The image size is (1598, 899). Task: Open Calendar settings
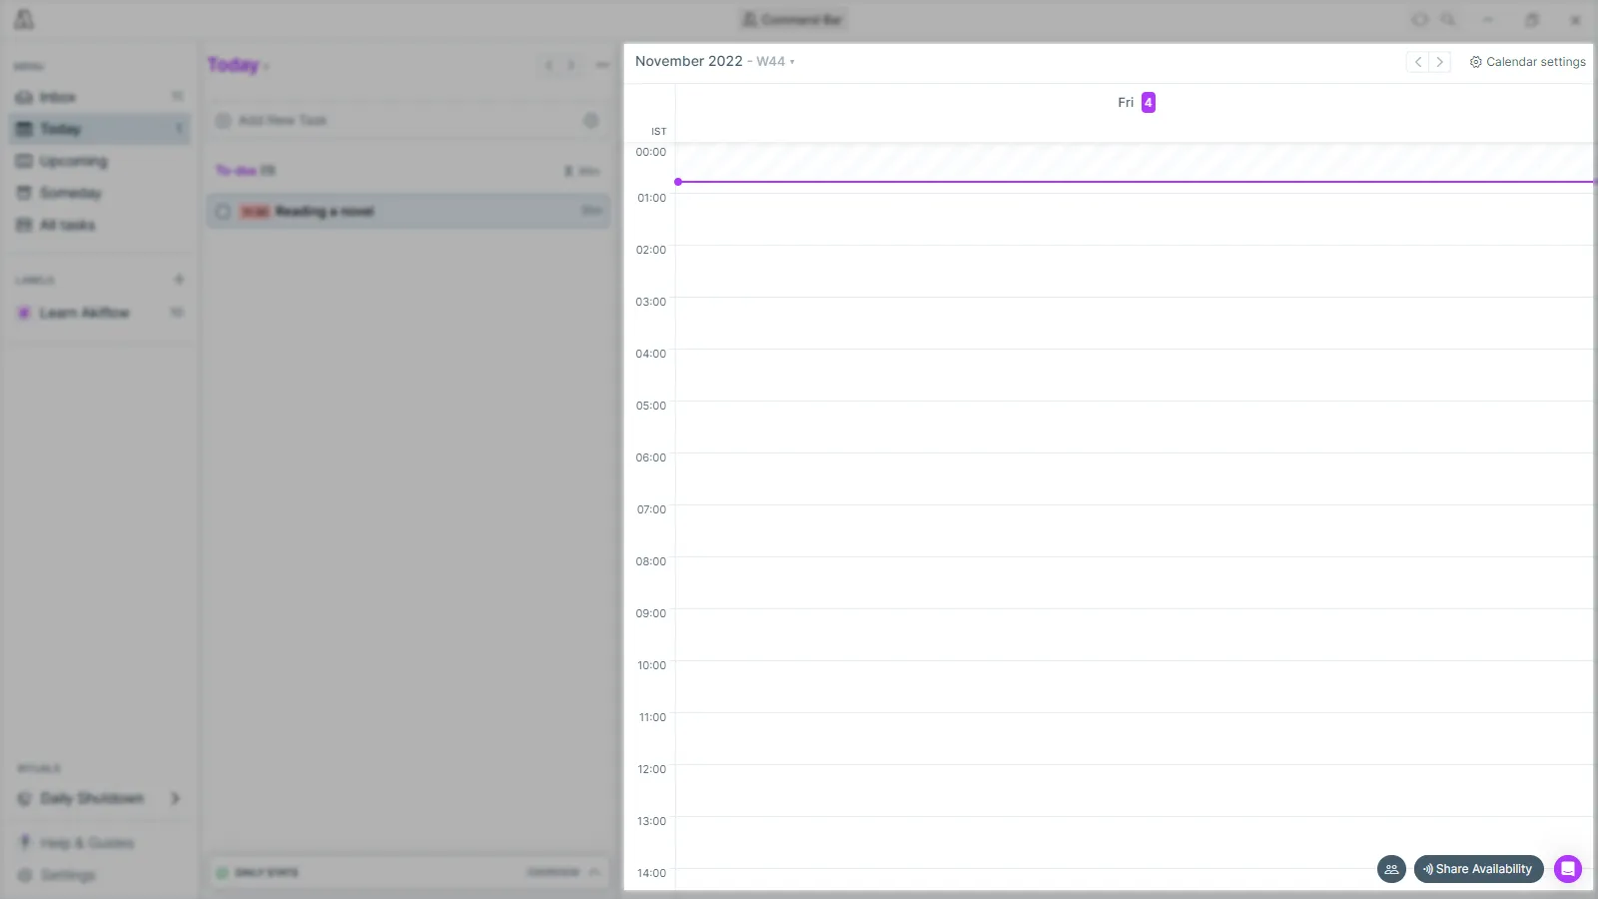coord(1527,62)
